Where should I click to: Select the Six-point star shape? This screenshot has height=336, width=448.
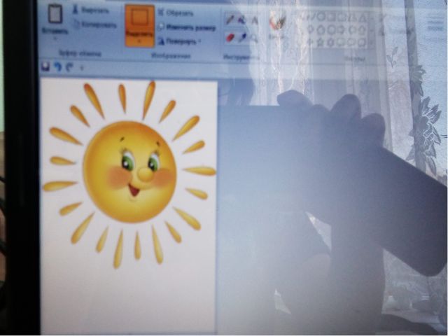point(330,42)
